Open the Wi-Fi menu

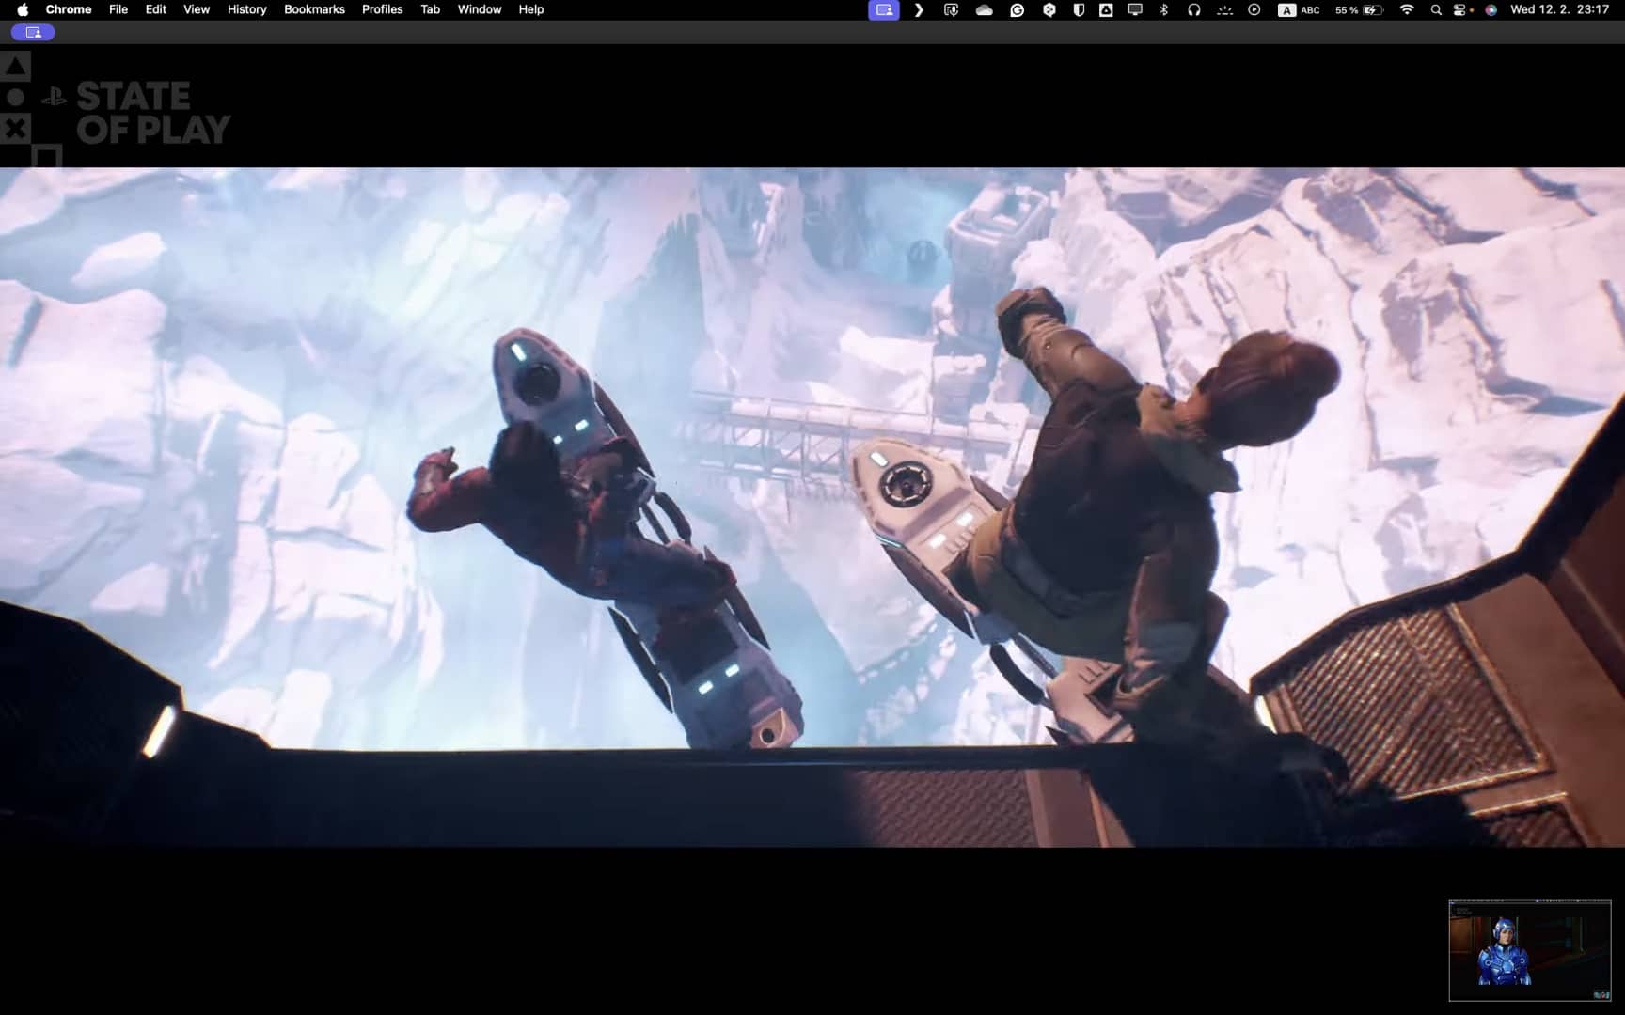(x=1407, y=9)
